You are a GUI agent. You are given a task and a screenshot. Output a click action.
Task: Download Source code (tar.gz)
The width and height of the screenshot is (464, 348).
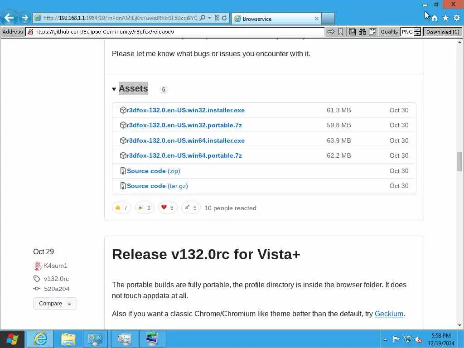pos(157,186)
